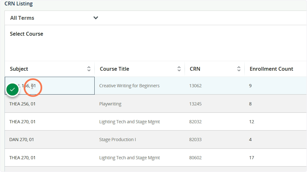Click the green checkmark badge icon
This screenshot has height=172, width=307.
(12, 89)
